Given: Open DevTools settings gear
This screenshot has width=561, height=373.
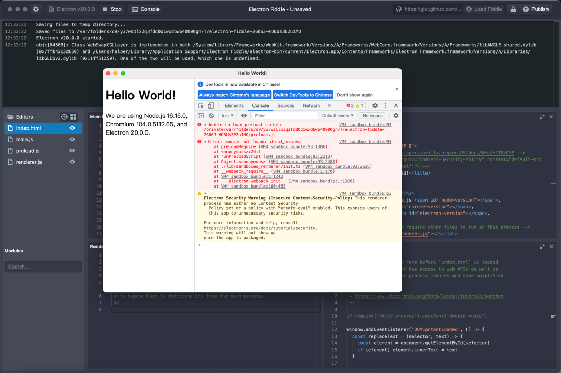Looking at the screenshot, I should point(375,105).
